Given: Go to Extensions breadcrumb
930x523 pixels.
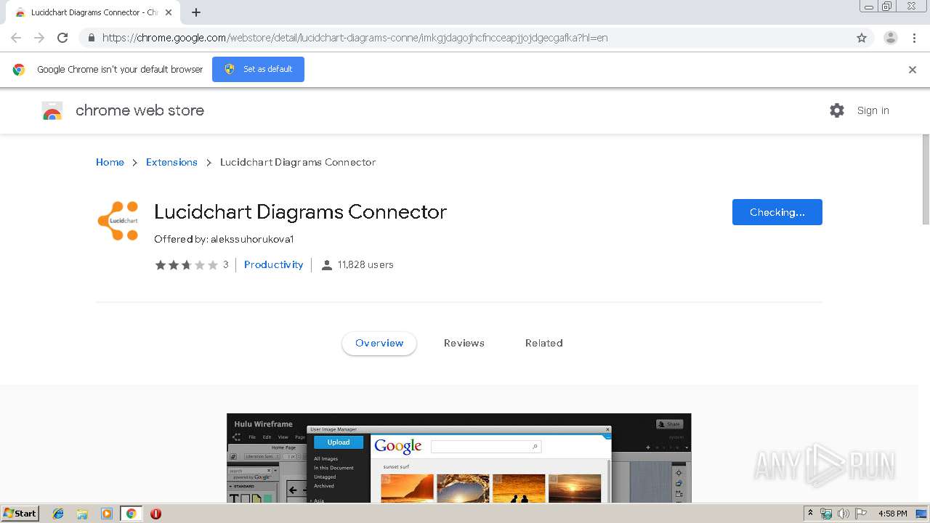Looking at the screenshot, I should (171, 162).
